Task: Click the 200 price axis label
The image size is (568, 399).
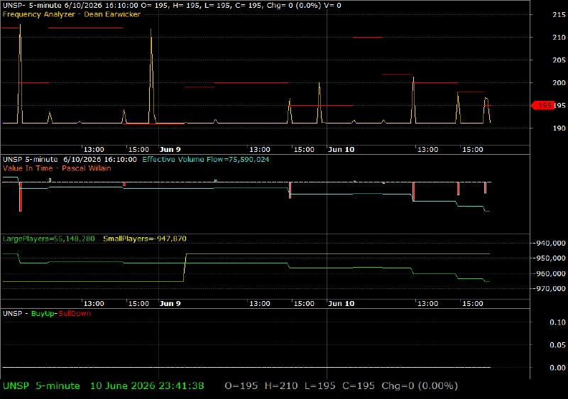Action: coord(559,82)
